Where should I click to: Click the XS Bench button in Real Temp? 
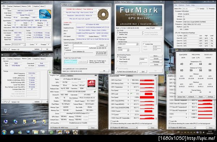click(x=191, y=97)
